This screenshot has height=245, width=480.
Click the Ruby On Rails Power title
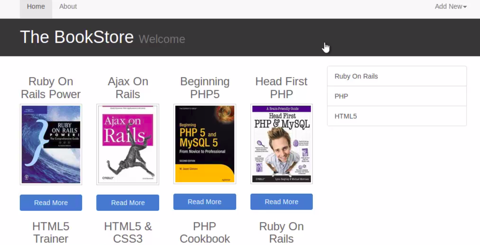(x=51, y=88)
